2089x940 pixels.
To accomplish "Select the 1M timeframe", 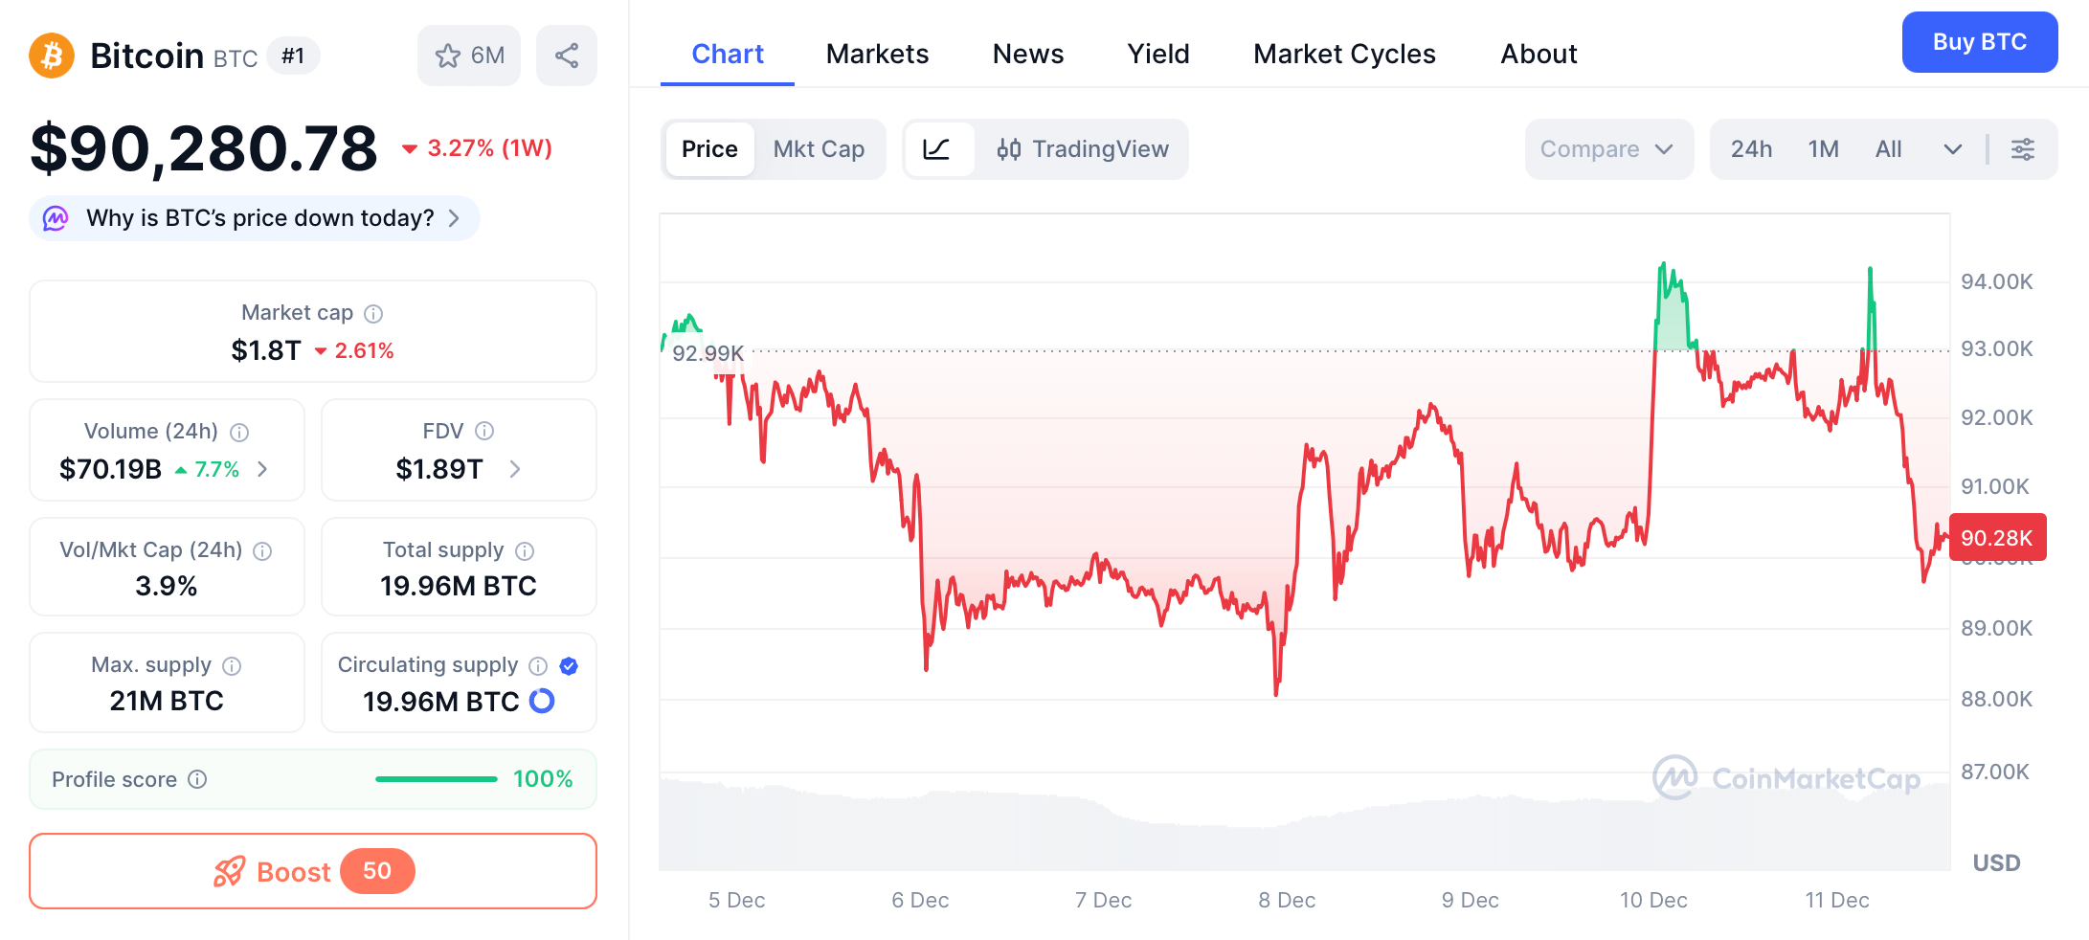I will (1823, 149).
